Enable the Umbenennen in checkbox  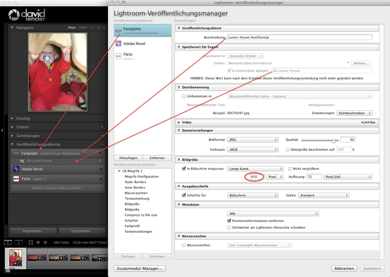184,96
